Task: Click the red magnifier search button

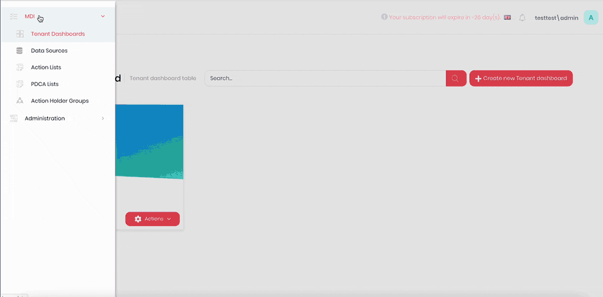Action: [x=456, y=78]
